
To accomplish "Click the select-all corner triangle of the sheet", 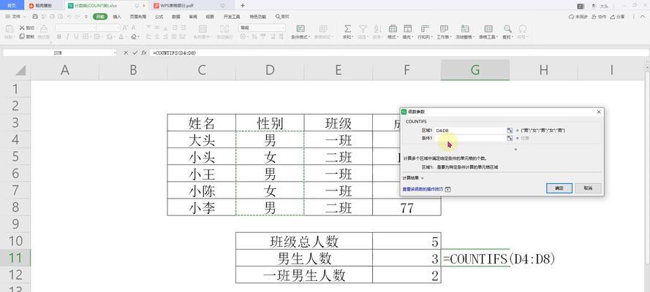I will pos(20,71).
